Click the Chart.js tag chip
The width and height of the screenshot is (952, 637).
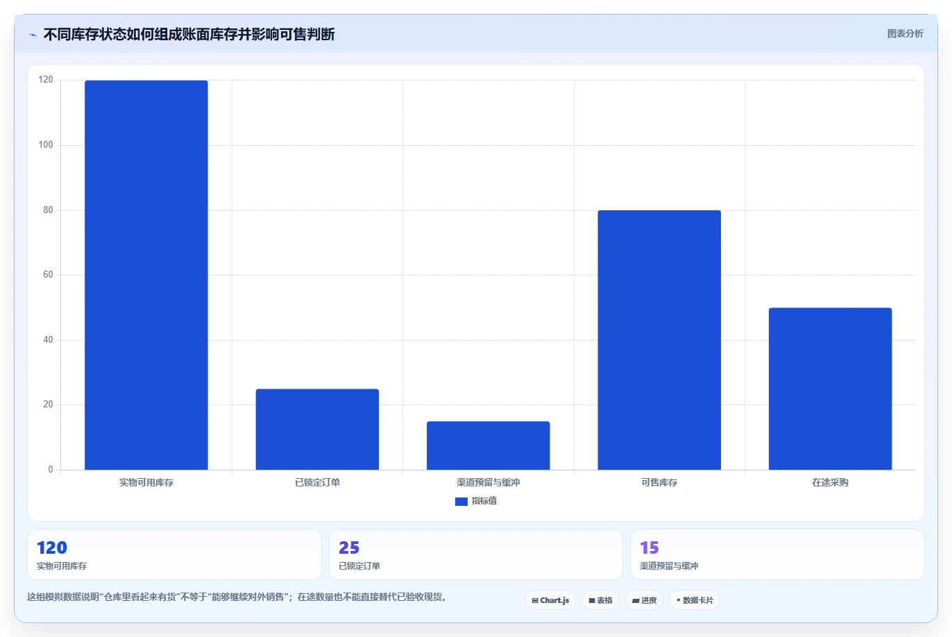550,600
